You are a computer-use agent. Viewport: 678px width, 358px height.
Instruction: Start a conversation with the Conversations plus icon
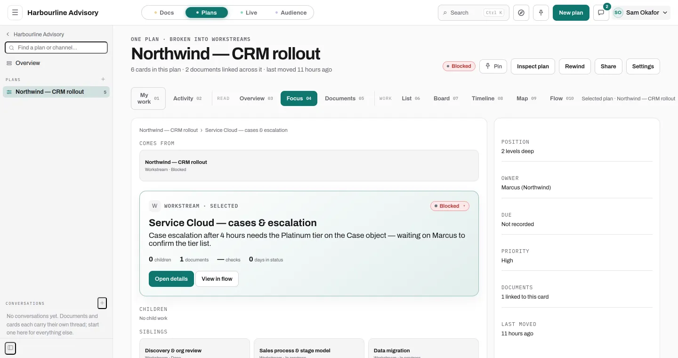[x=102, y=303]
